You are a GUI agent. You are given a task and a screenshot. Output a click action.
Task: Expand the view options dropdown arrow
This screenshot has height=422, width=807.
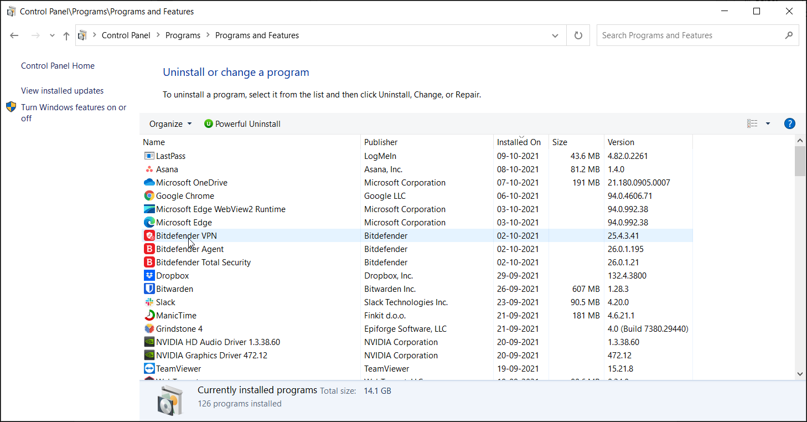click(768, 124)
